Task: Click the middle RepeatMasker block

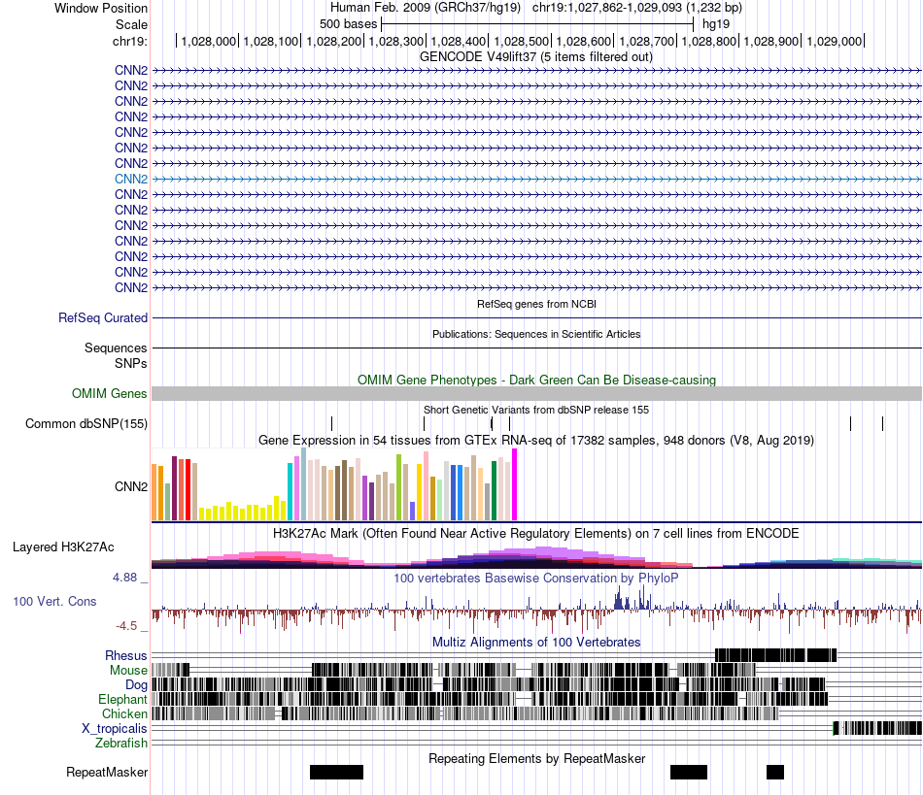Action: (x=689, y=772)
